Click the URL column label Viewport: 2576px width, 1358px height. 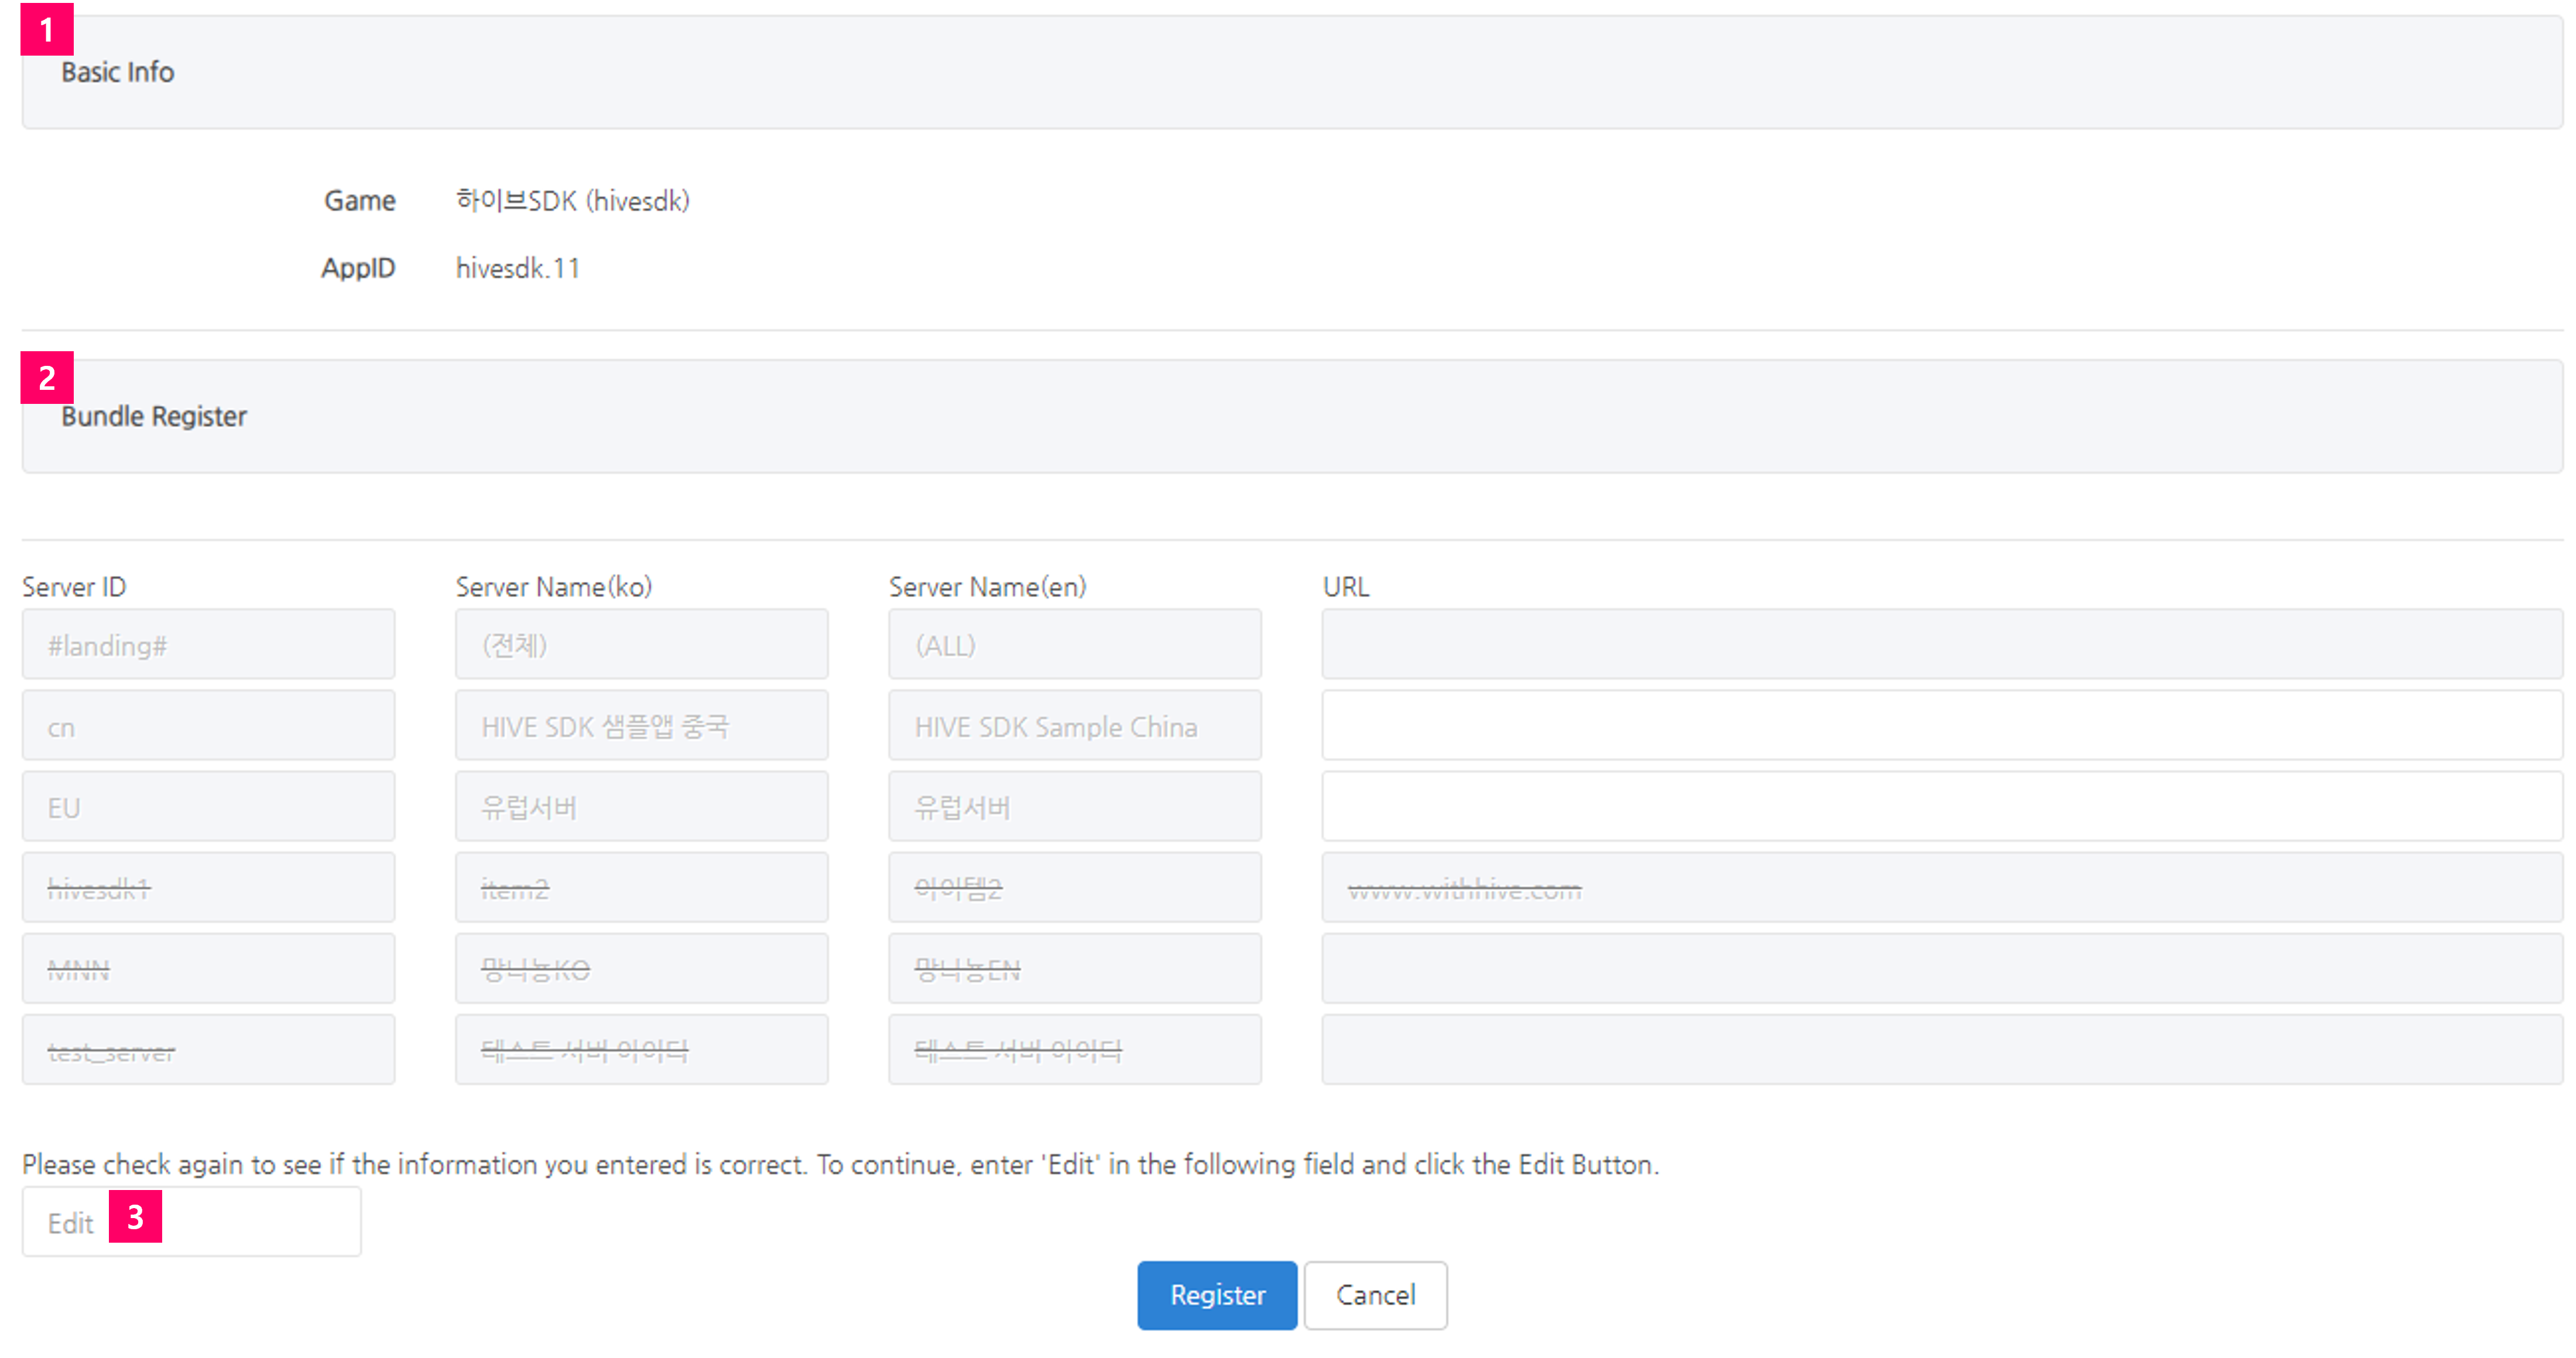point(1346,587)
